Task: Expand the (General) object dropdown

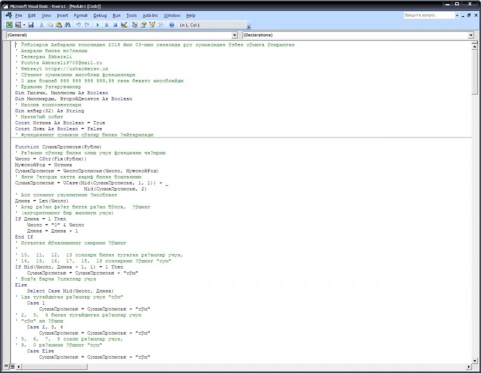Action: [x=234, y=35]
